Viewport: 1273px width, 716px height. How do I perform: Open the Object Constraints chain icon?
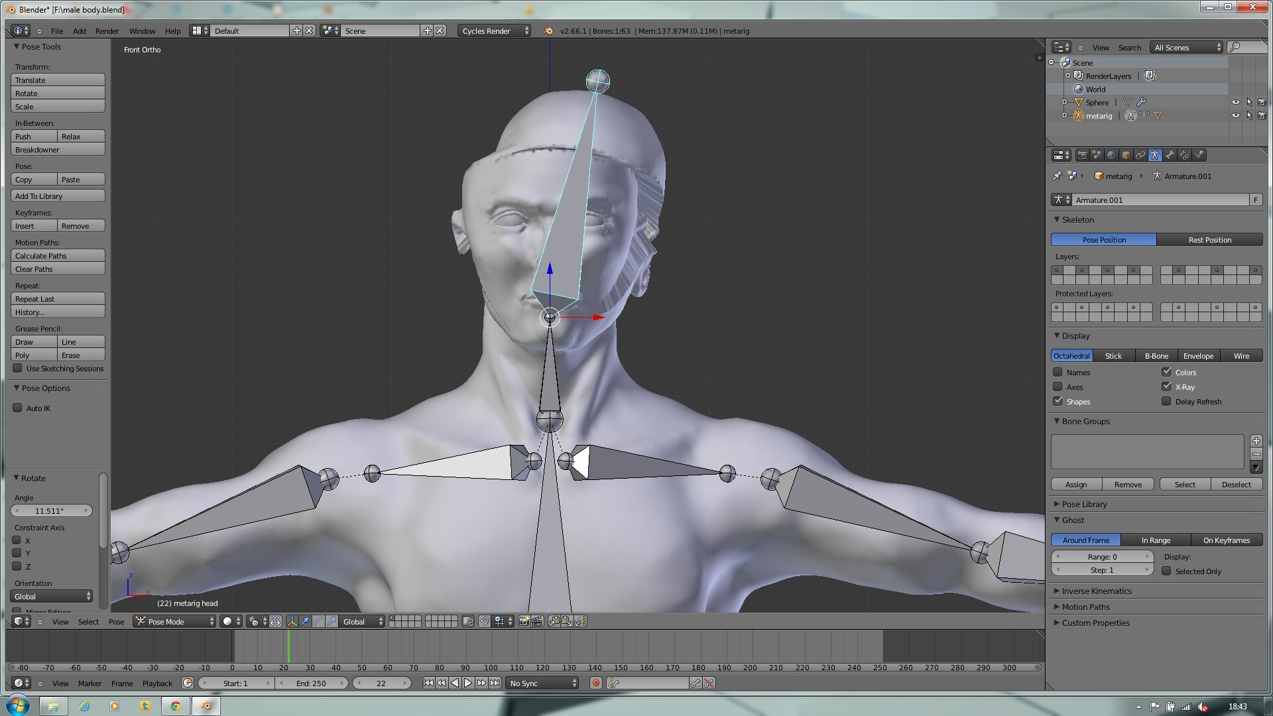point(1140,155)
